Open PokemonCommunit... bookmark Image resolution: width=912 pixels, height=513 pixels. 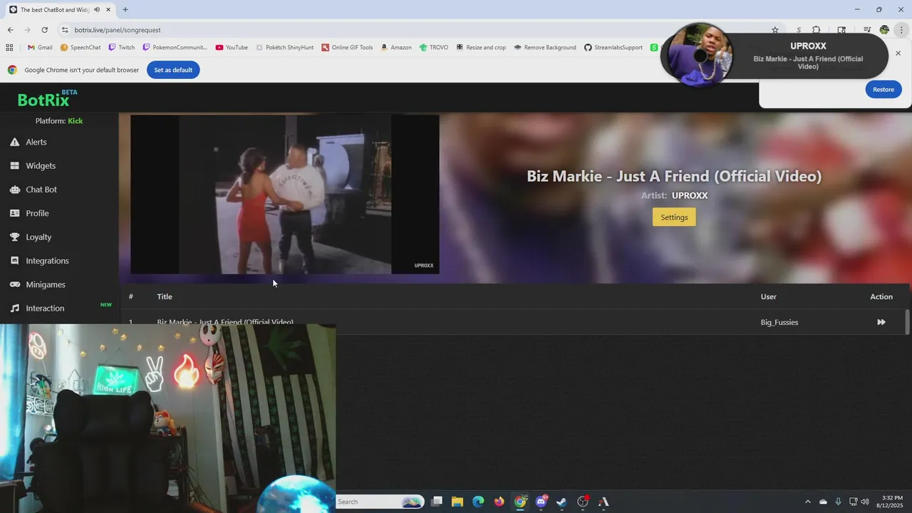[x=175, y=48]
